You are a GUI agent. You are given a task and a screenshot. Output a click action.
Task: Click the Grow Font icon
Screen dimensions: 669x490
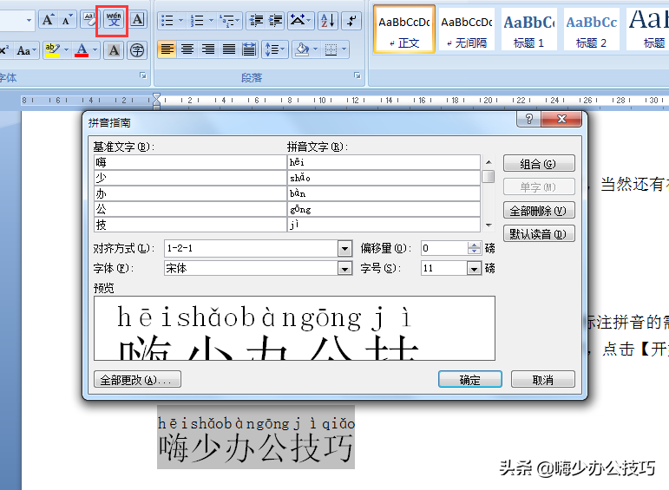(x=48, y=20)
